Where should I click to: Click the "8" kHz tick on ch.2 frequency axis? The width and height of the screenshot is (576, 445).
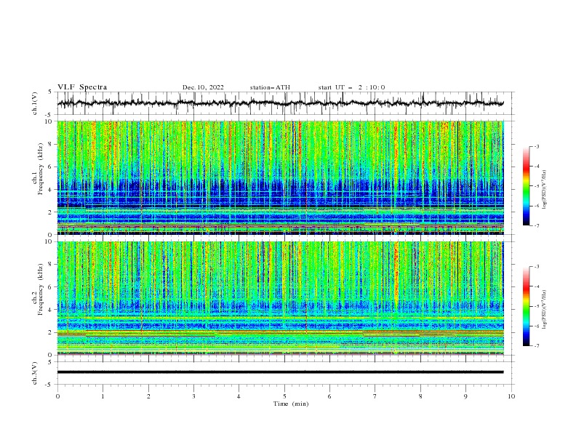[x=51, y=265]
